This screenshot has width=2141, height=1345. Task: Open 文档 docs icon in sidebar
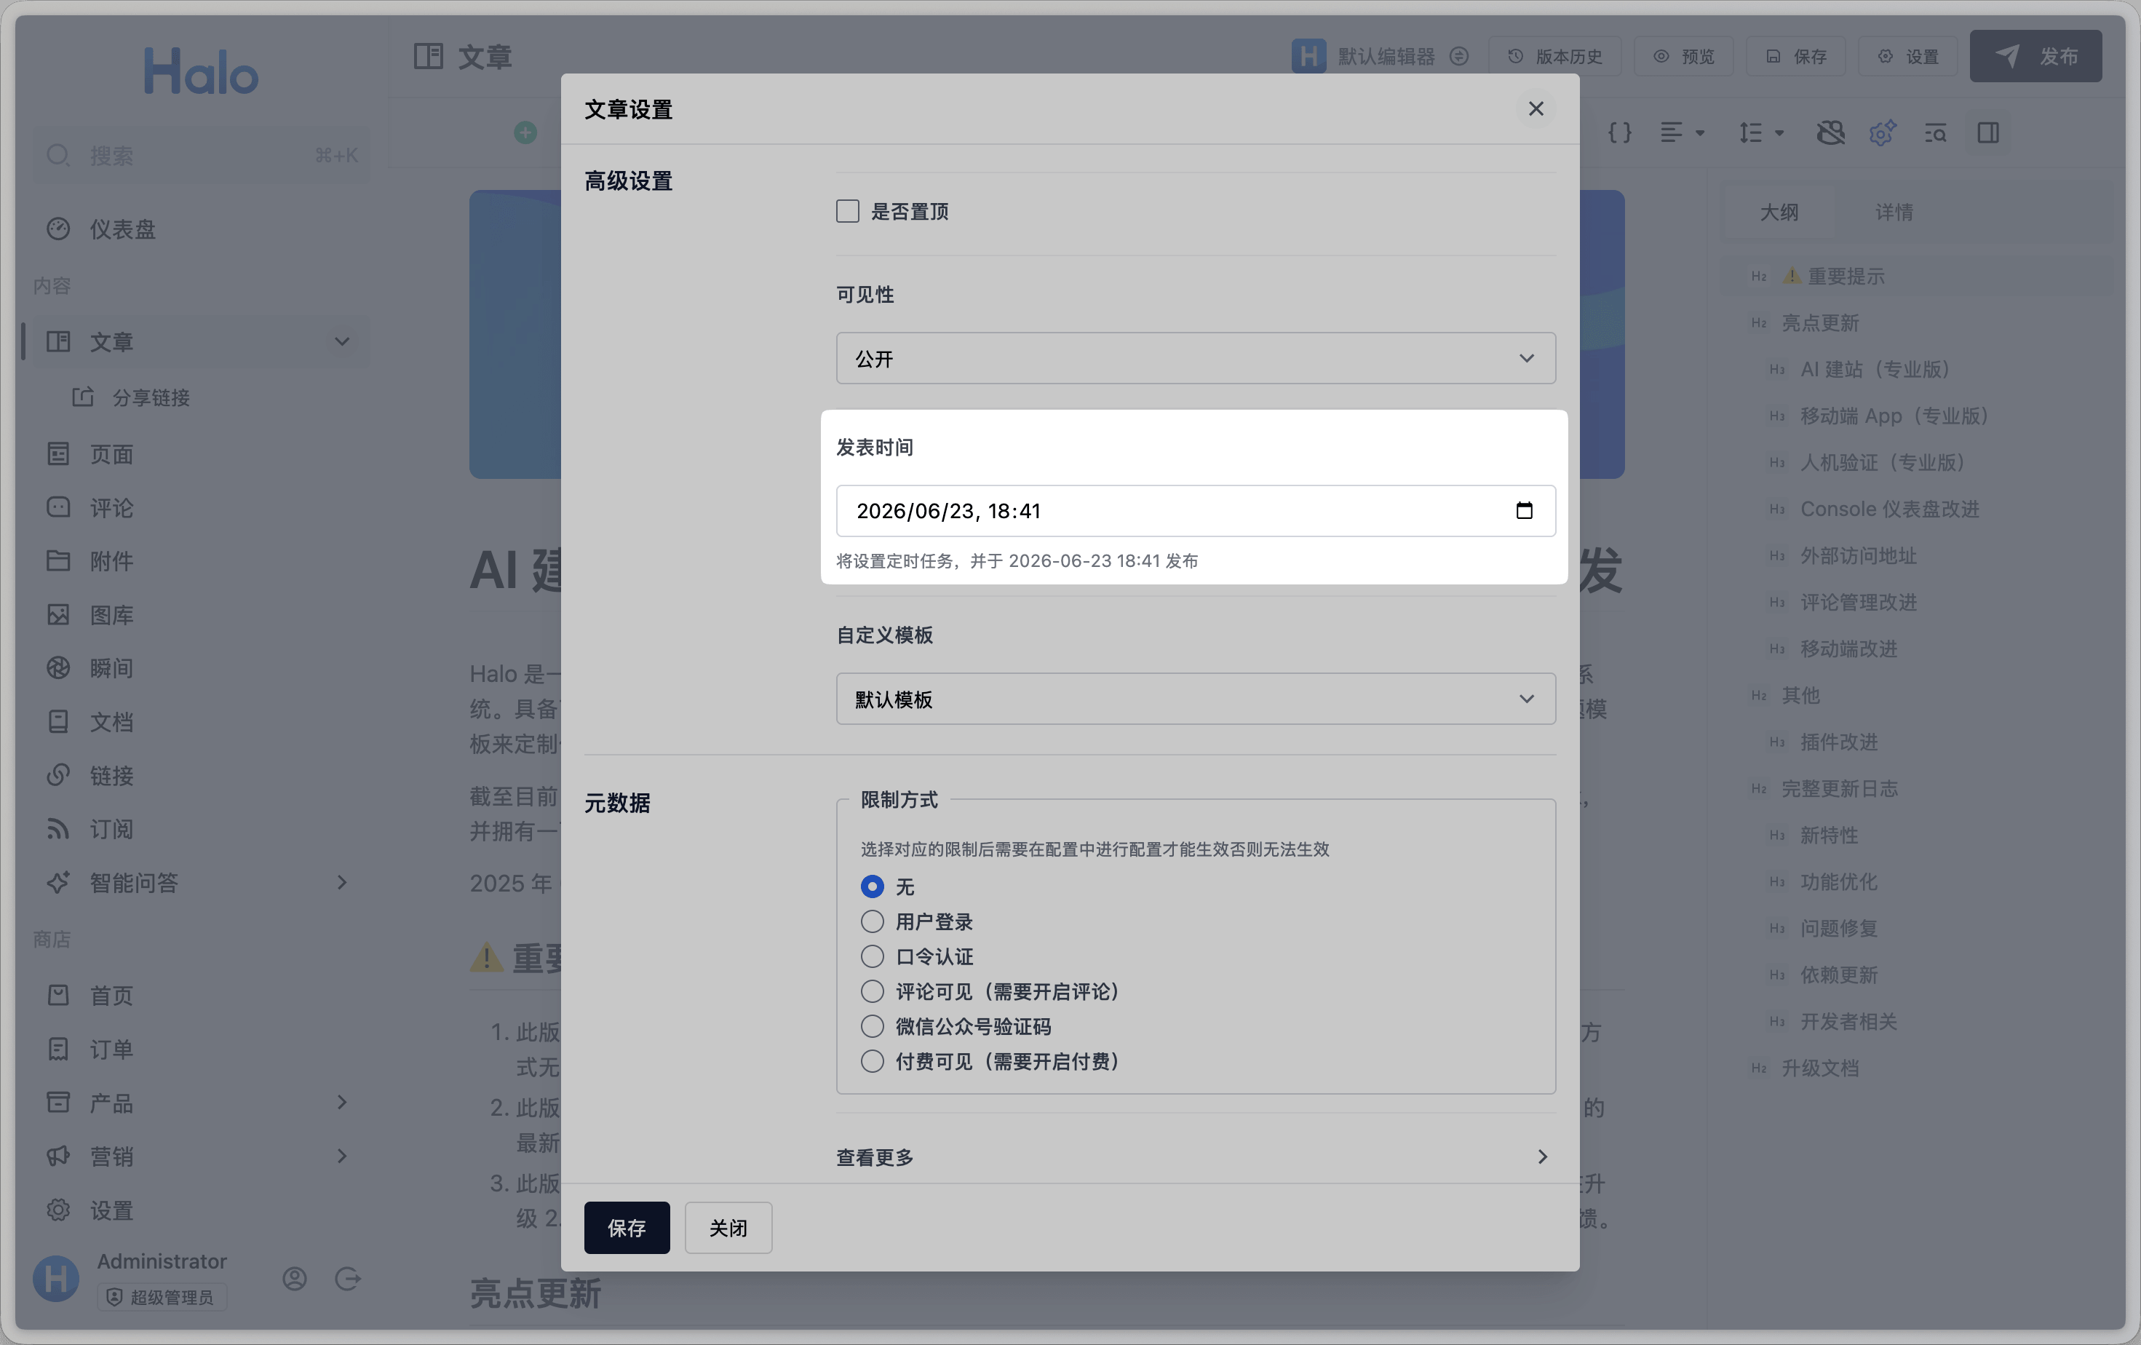(57, 721)
